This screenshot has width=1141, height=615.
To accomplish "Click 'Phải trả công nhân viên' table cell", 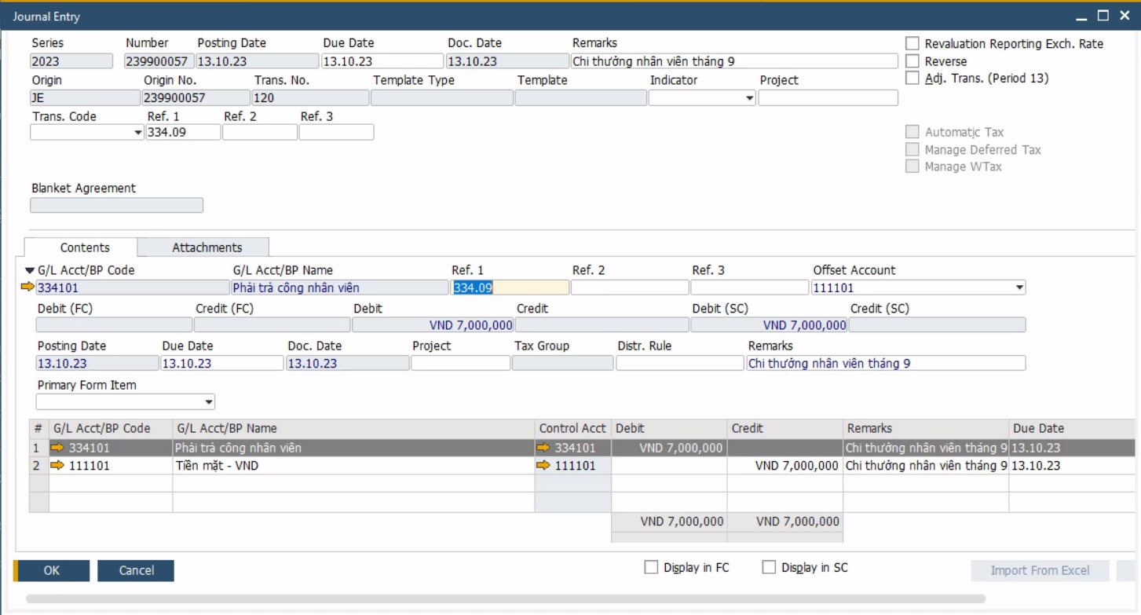I will coord(353,448).
